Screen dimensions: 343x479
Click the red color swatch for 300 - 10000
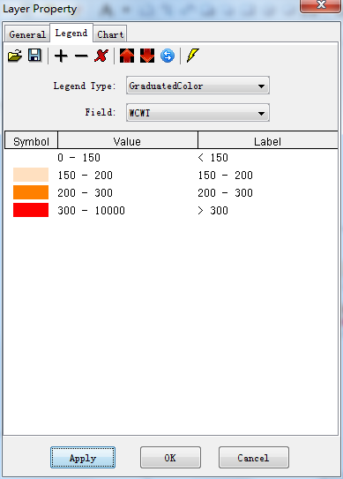pyautogui.click(x=31, y=210)
